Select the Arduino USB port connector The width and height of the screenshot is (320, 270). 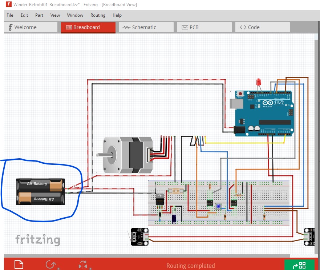click(236, 104)
